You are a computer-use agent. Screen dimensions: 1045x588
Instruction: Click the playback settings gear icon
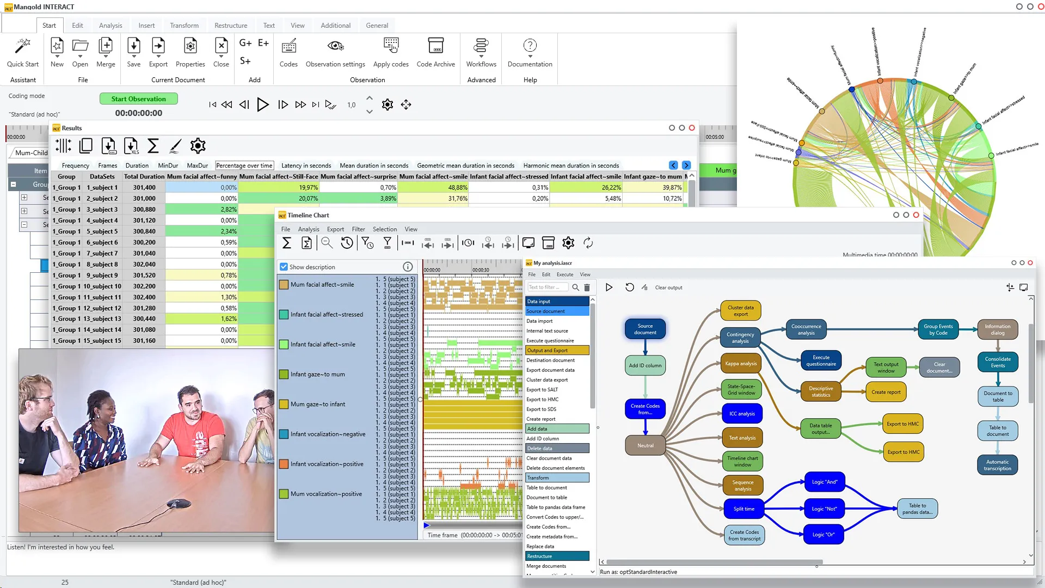click(388, 105)
